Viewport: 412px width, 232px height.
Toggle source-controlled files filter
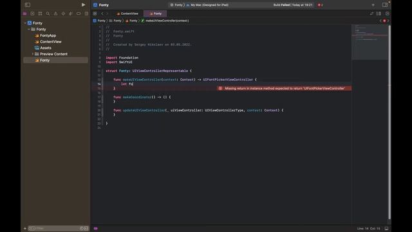point(86,228)
